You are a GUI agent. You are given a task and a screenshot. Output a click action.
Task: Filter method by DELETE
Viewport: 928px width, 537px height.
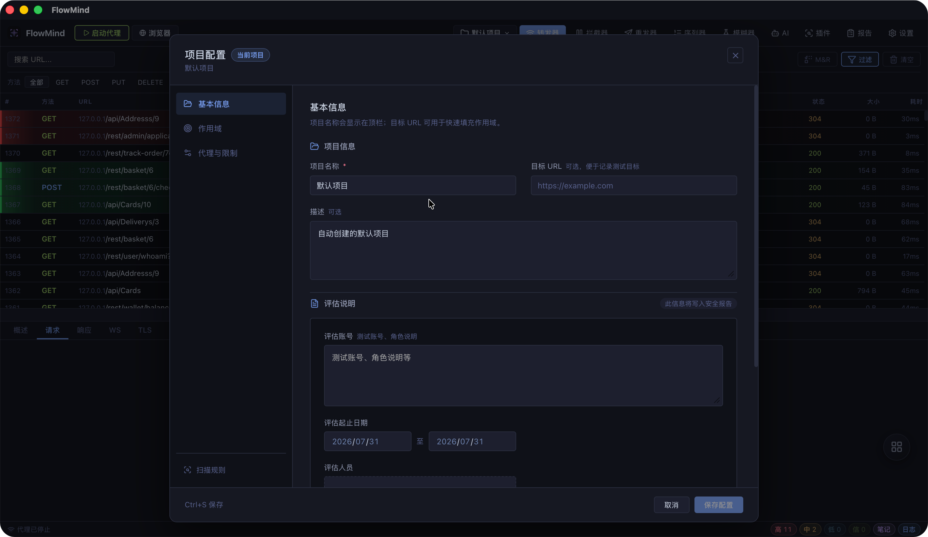(x=150, y=82)
